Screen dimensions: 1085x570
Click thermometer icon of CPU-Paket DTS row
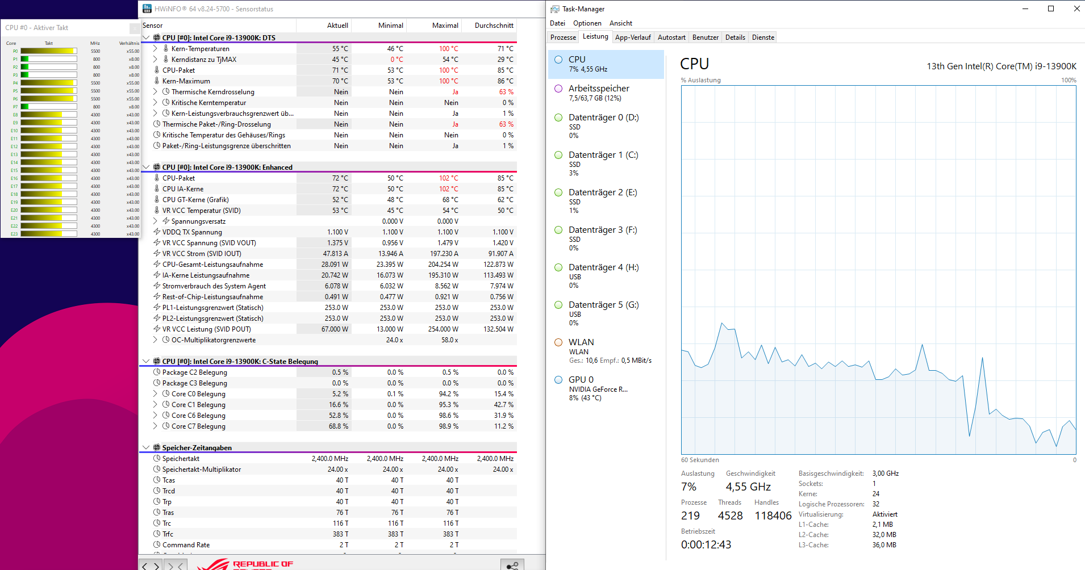(x=157, y=70)
